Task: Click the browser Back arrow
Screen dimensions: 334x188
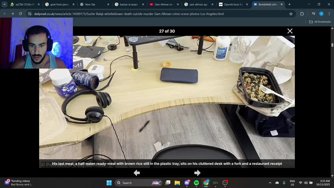Action: click(x=5, y=14)
